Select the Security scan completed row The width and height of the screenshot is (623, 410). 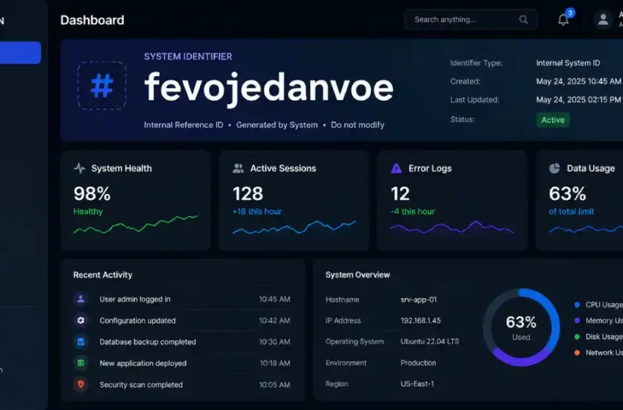click(x=182, y=384)
